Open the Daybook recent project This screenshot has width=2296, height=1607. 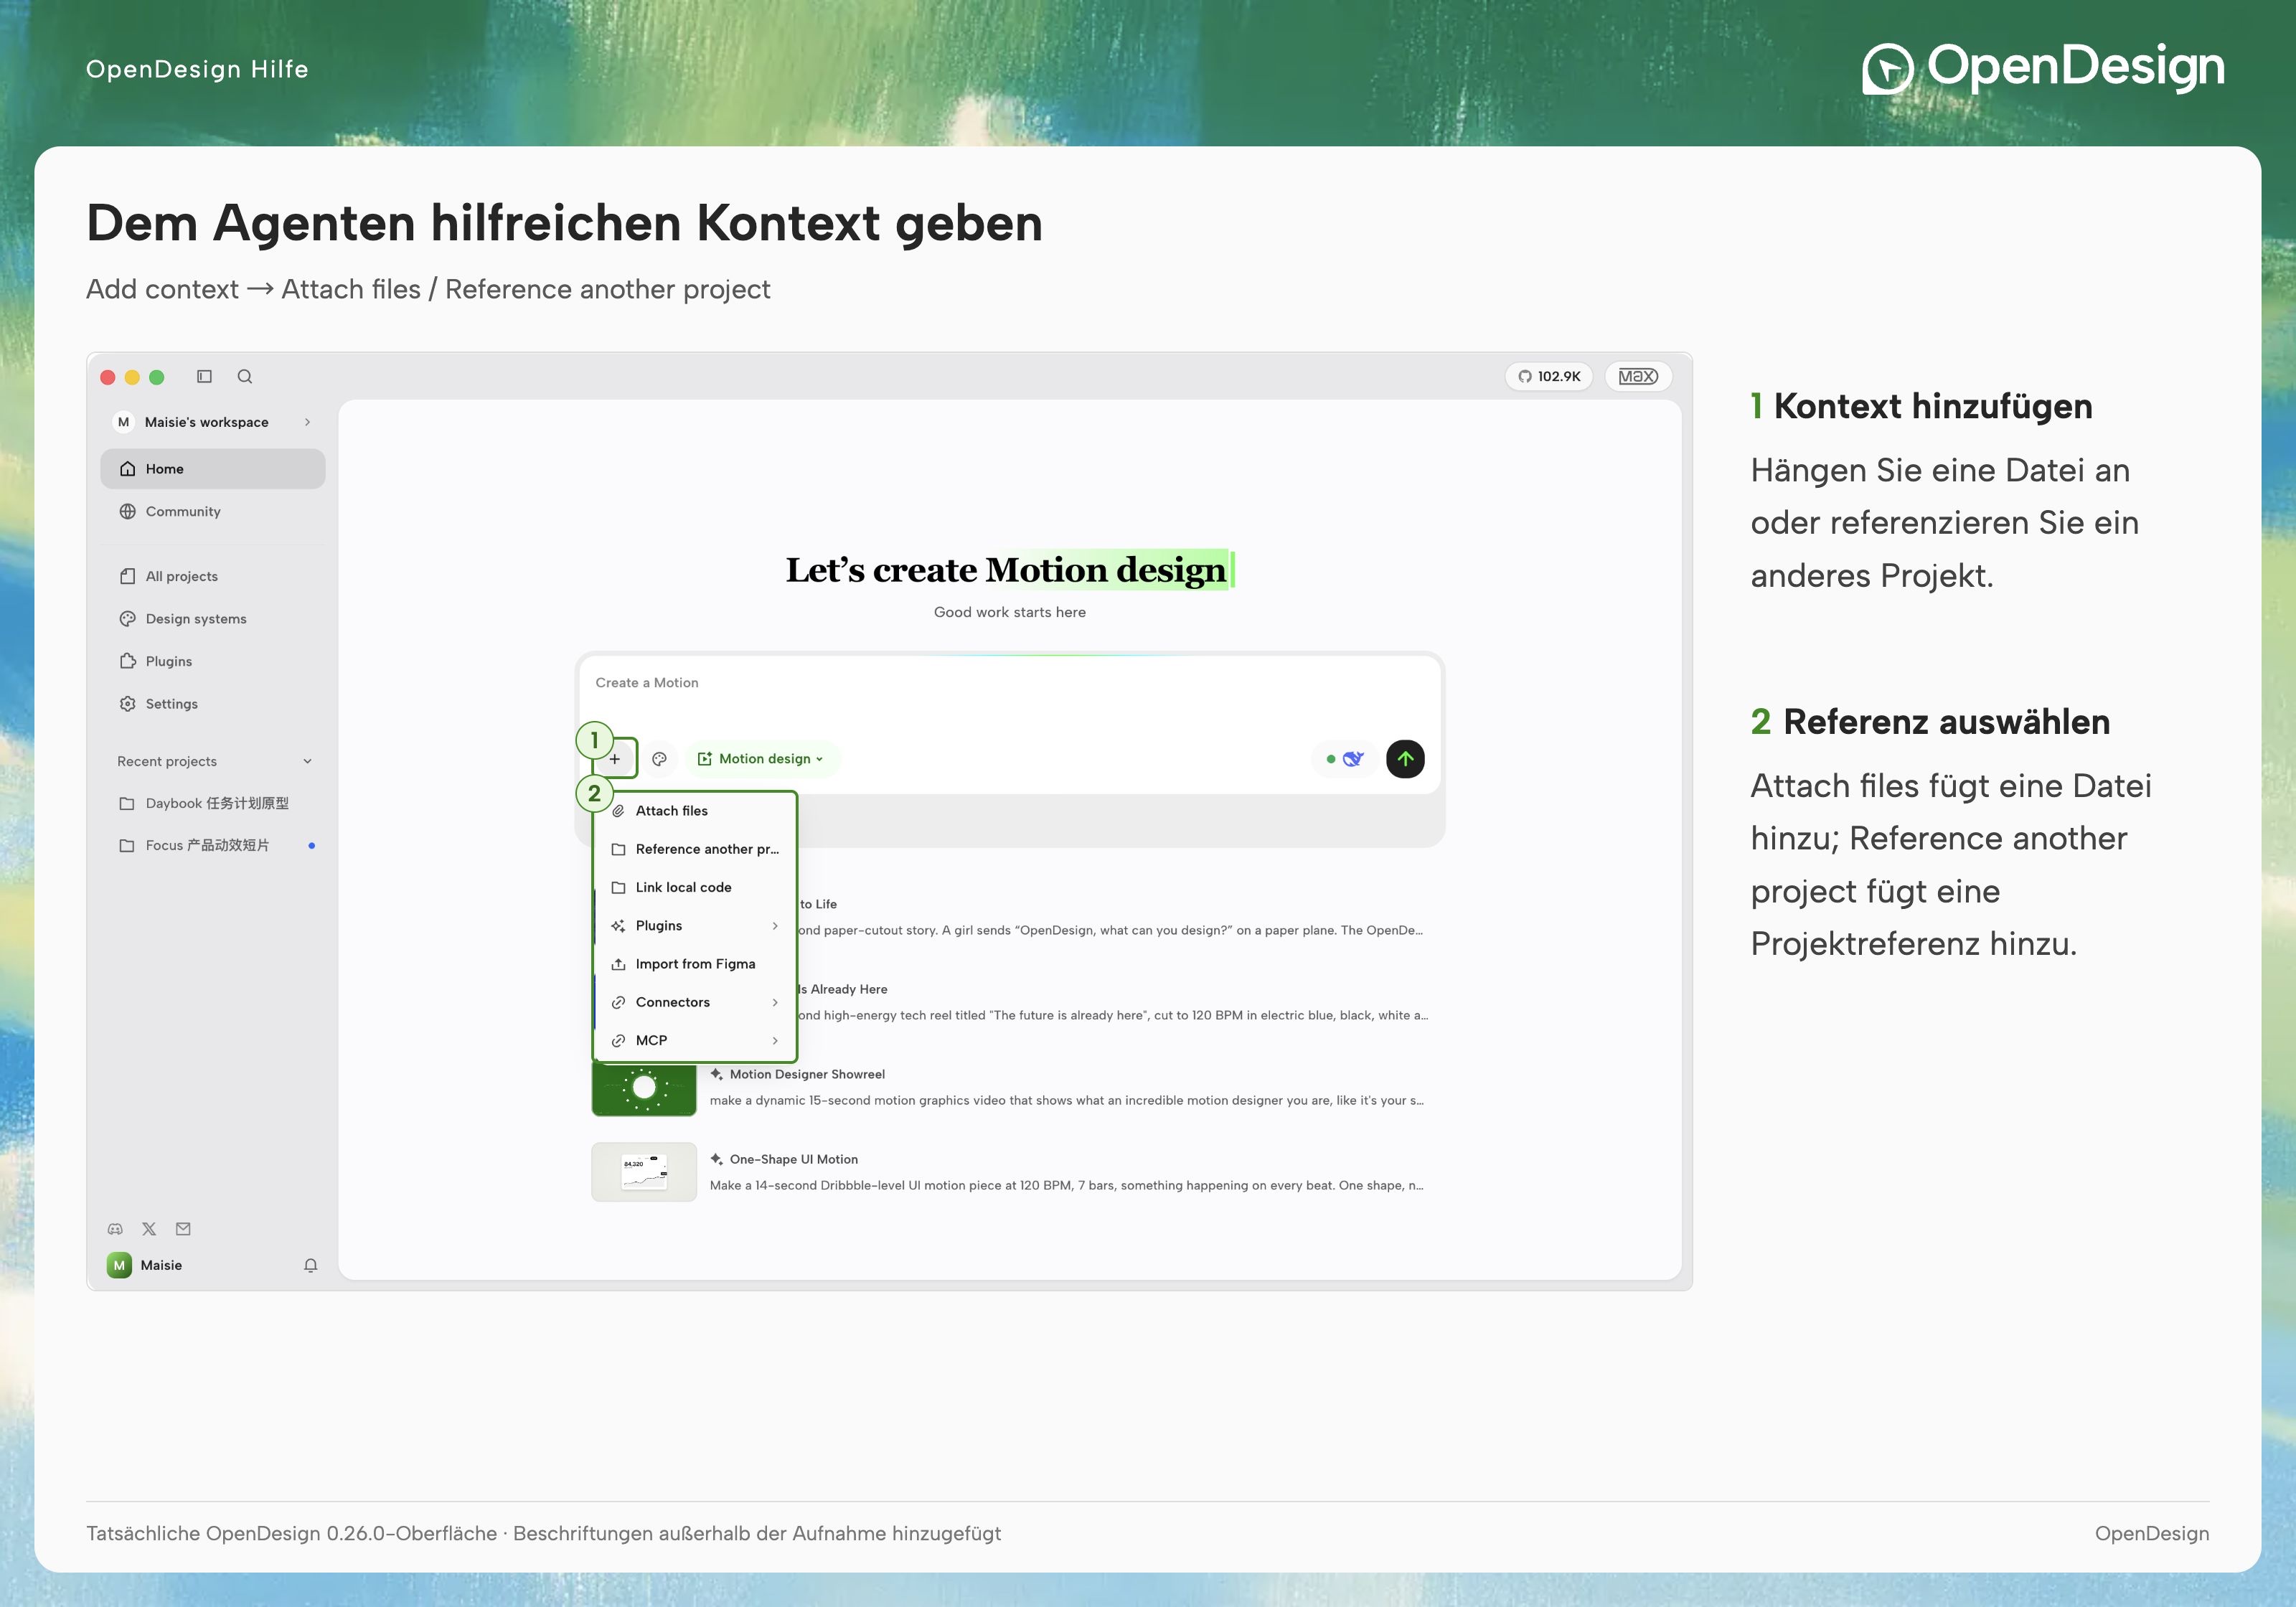click(213, 803)
